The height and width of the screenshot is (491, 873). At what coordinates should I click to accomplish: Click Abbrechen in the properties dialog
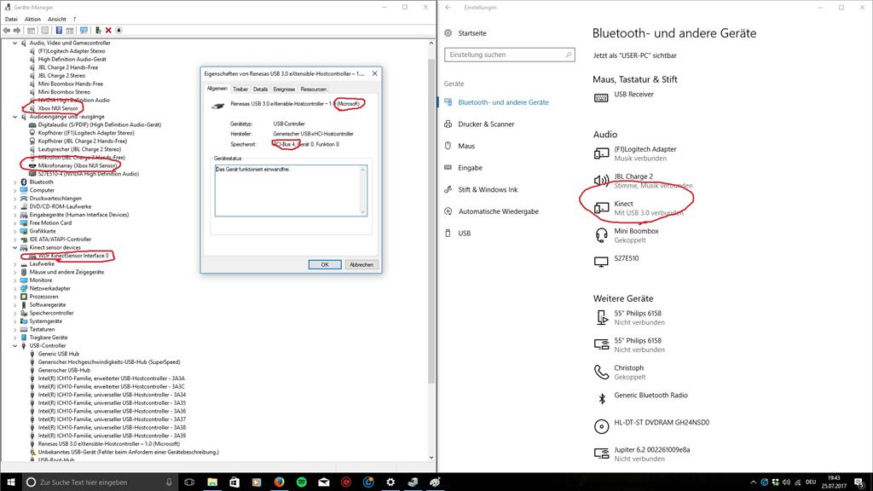361,264
